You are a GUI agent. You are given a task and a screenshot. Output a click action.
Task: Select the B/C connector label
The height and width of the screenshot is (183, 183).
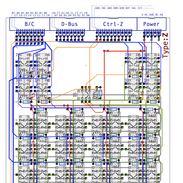30,24
